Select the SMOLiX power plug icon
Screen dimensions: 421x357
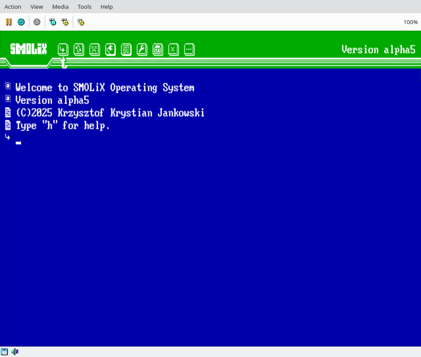tap(111, 50)
